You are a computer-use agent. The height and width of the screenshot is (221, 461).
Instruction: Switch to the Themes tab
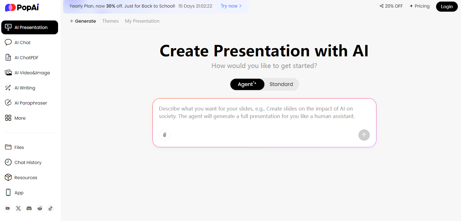point(110,21)
